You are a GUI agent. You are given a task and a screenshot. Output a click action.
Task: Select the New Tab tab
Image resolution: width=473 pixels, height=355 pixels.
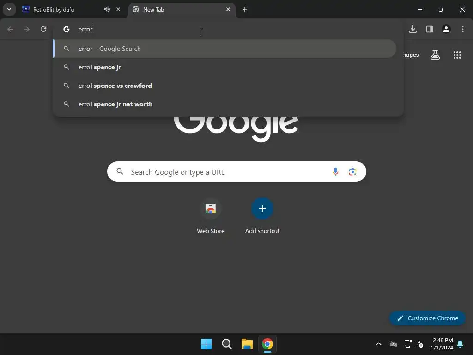coord(182,9)
